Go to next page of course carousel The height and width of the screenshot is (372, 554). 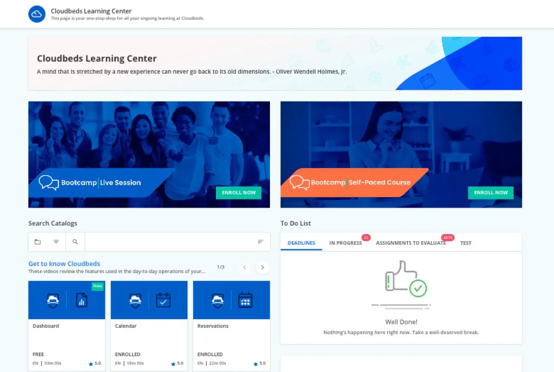click(262, 267)
